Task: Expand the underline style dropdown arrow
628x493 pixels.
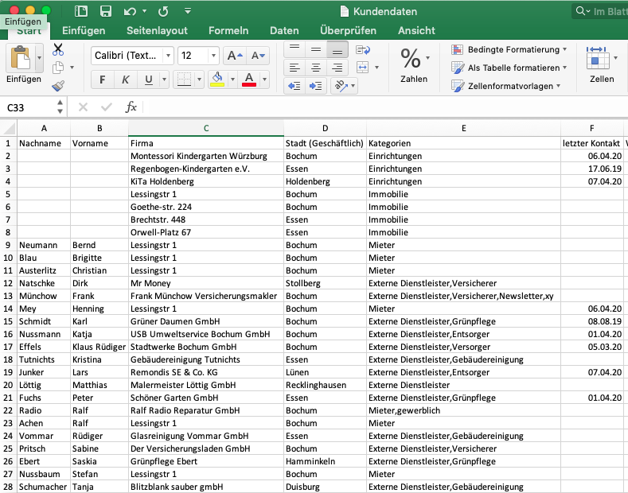Action: click(164, 80)
